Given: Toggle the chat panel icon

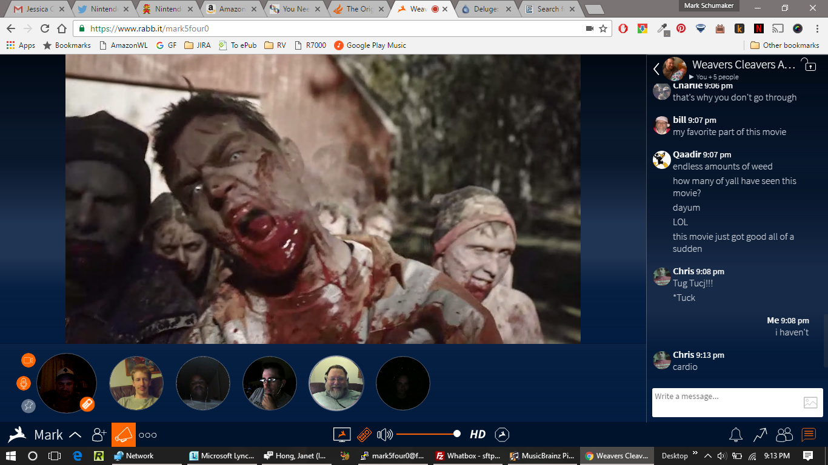Looking at the screenshot, I should coord(809,435).
